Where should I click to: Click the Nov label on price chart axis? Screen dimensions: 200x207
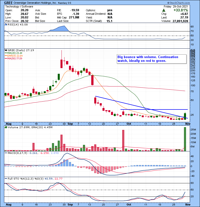coord(188,124)
